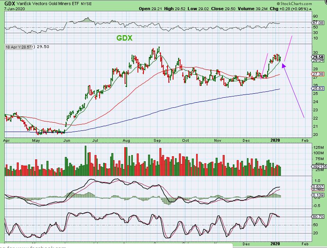This screenshot has width=327, height=248.
Task: Click the 7-Jan-2020 chart date
Action: pos(14,9)
